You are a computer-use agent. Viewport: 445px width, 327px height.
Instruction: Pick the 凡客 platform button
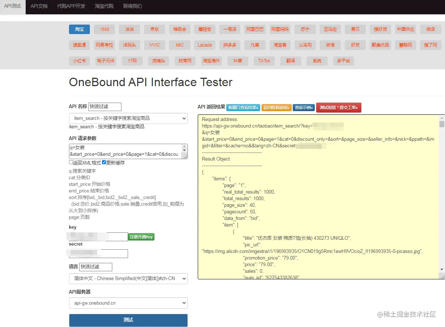(x=255, y=45)
